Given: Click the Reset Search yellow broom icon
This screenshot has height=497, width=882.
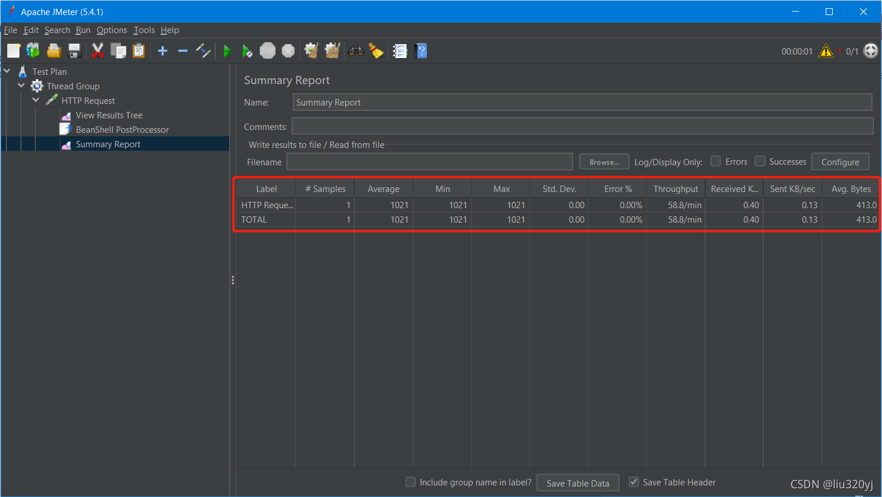Looking at the screenshot, I should tap(376, 51).
